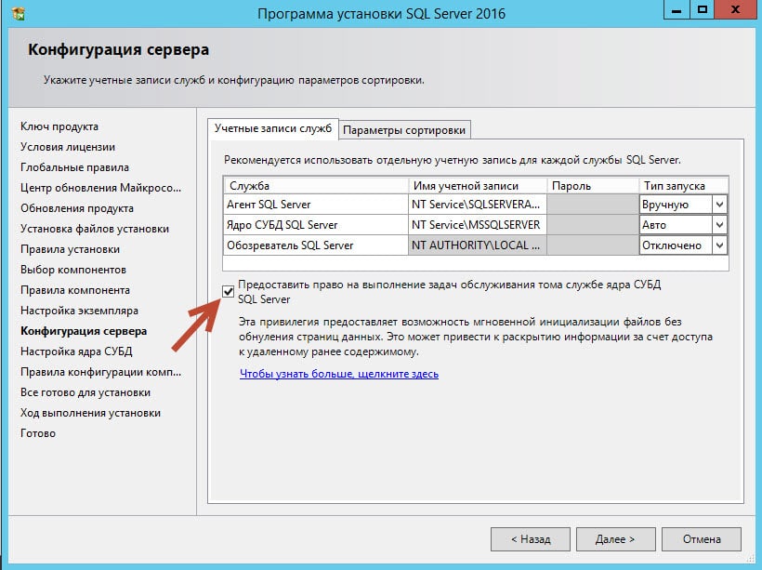
Task: Click password field for Ядро СУБД SQL Server
Action: (x=591, y=225)
